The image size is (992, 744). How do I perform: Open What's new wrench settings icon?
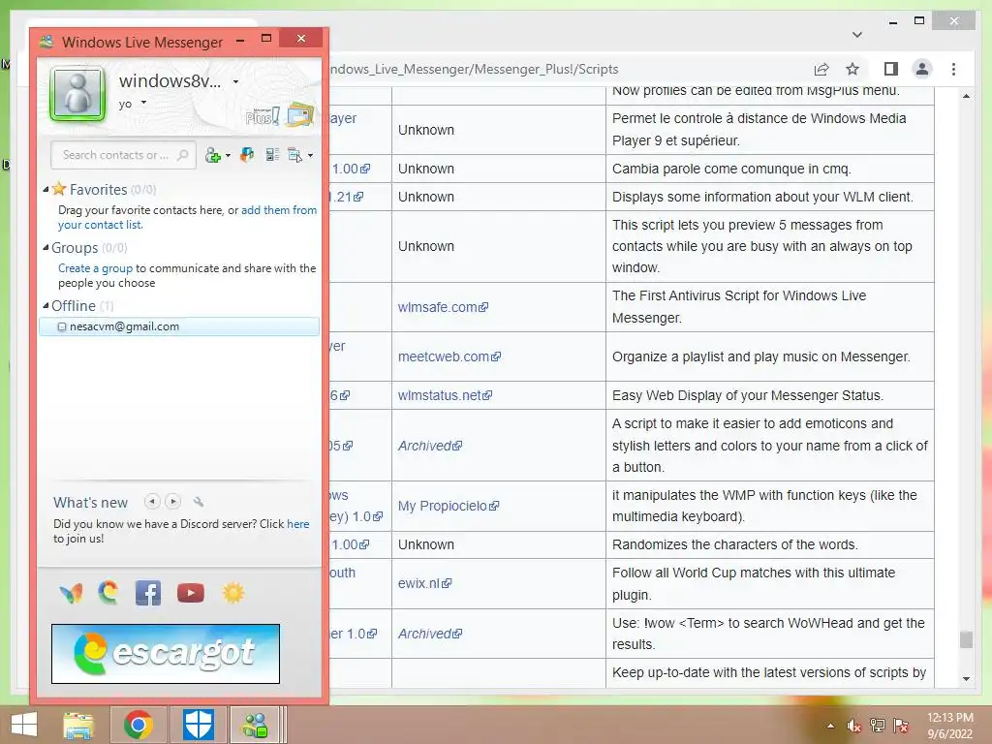[198, 502]
